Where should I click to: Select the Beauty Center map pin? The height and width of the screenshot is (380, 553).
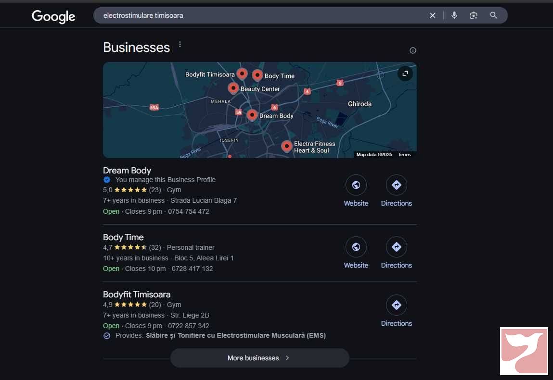(233, 88)
